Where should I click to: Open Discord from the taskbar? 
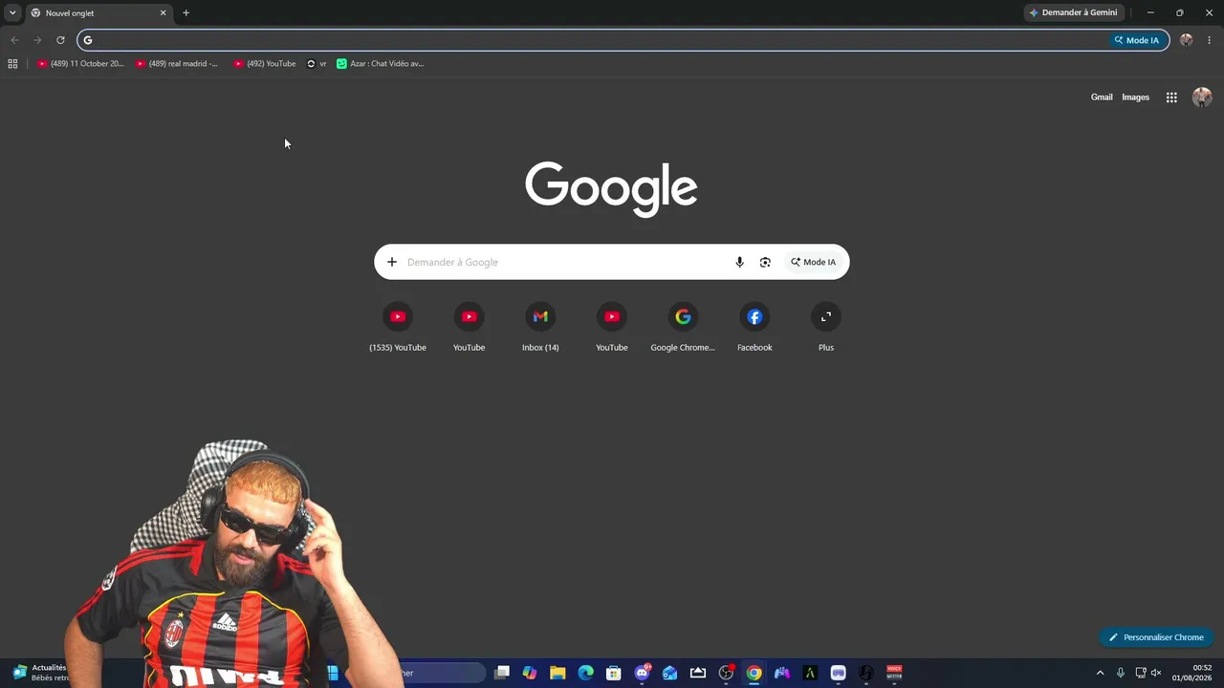(642, 673)
